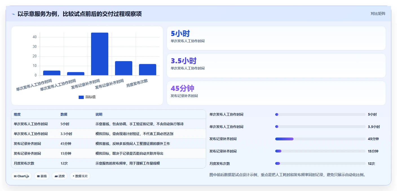Click the 数据 table column header

click(64, 114)
